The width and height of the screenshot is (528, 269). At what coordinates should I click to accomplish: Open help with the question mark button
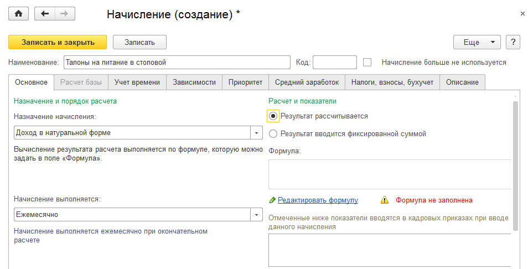[513, 42]
